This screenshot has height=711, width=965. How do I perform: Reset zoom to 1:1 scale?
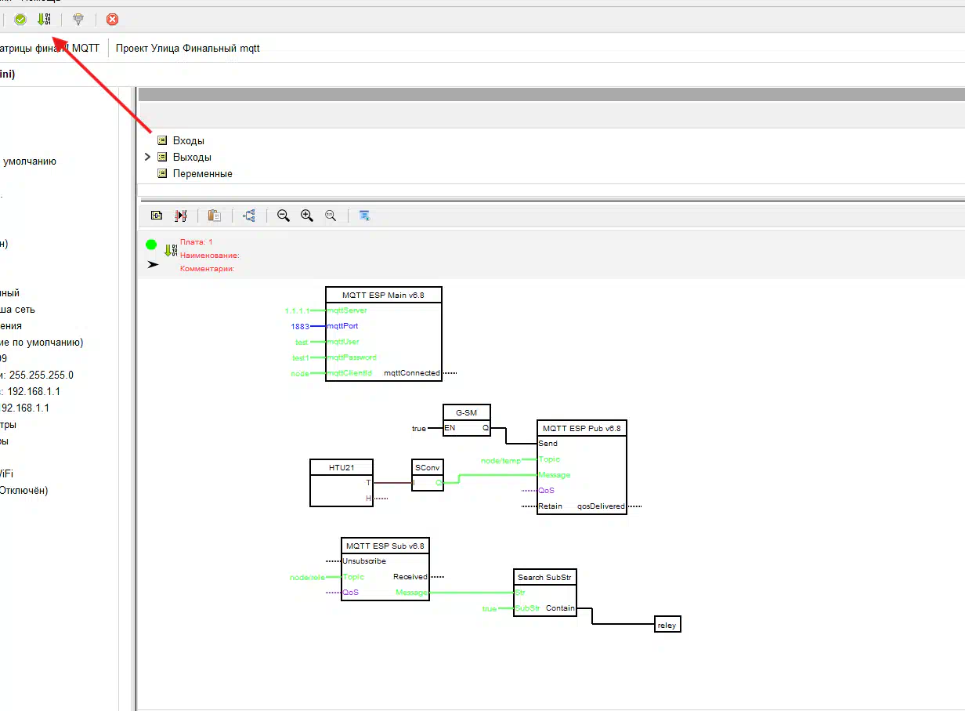tap(331, 216)
